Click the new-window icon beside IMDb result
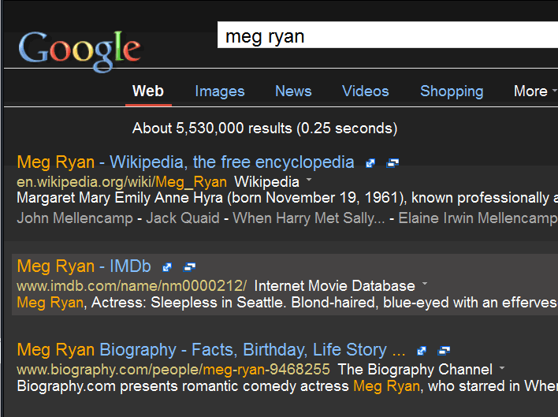The image size is (558, 417). point(189,267)
